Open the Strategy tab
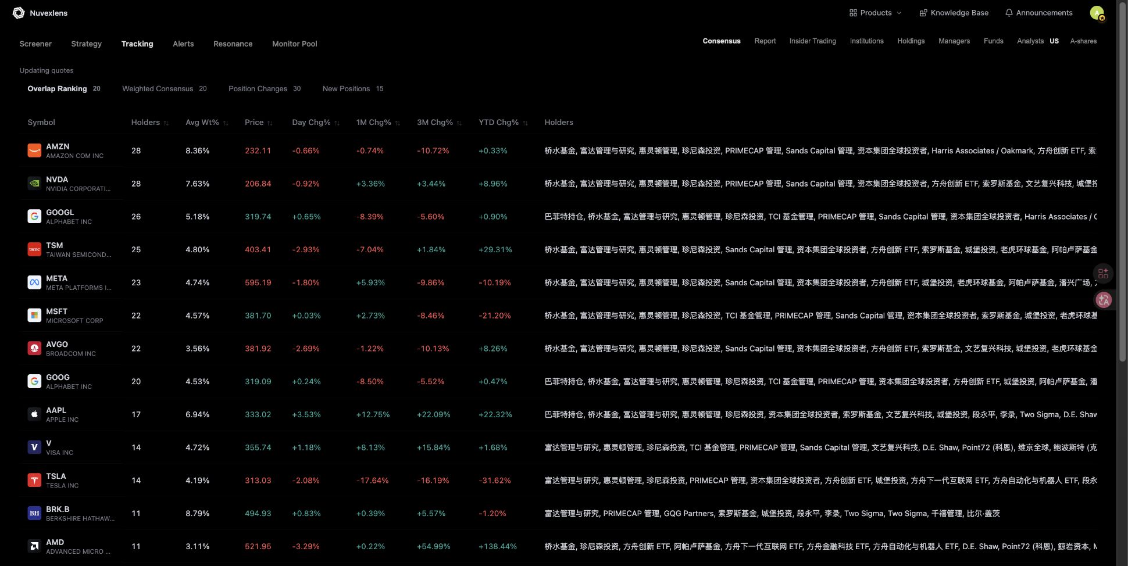1128x566 pixels. pos(86,44)
